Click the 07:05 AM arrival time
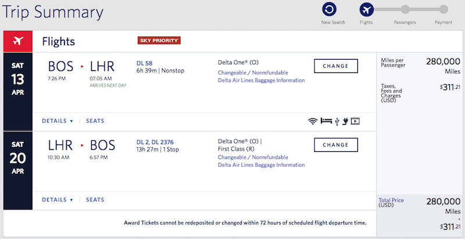 coord(101,79)
